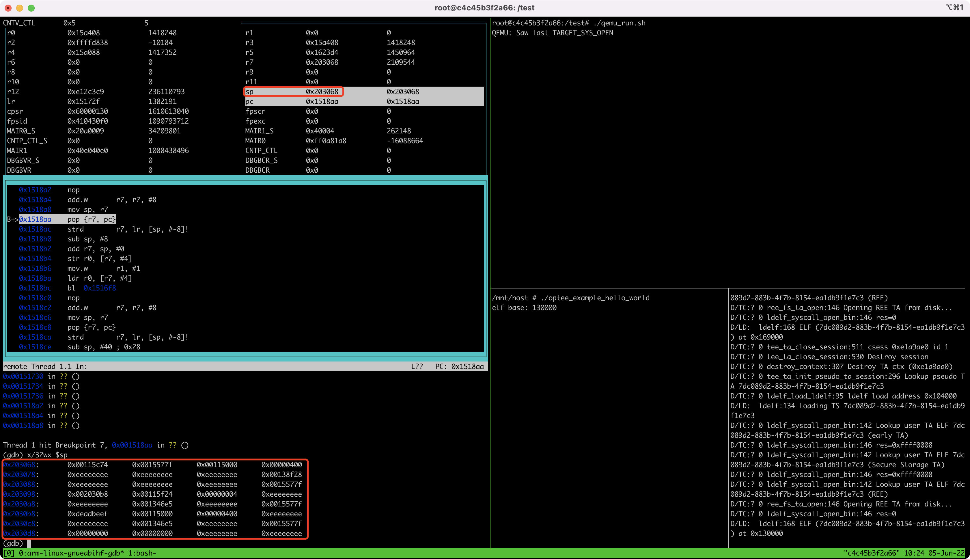Click disassembly address 0x1518bc

[35, 288]
